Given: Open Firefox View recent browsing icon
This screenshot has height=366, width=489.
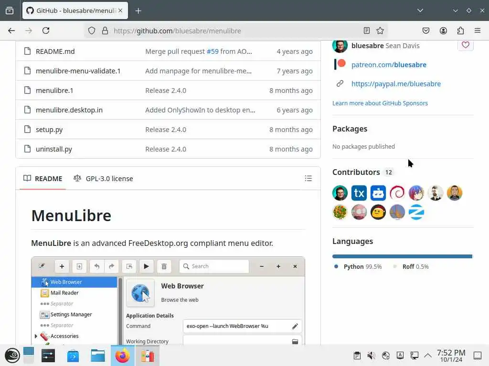Looking at the screenshot, I should pos(10,10).
